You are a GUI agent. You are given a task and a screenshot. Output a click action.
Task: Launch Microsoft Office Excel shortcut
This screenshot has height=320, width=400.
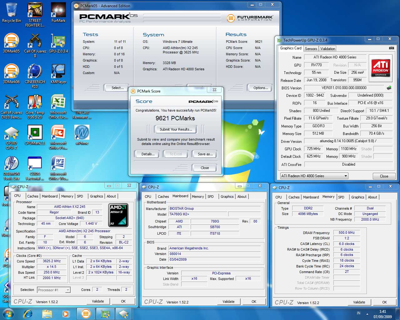(x=58, y=107)
